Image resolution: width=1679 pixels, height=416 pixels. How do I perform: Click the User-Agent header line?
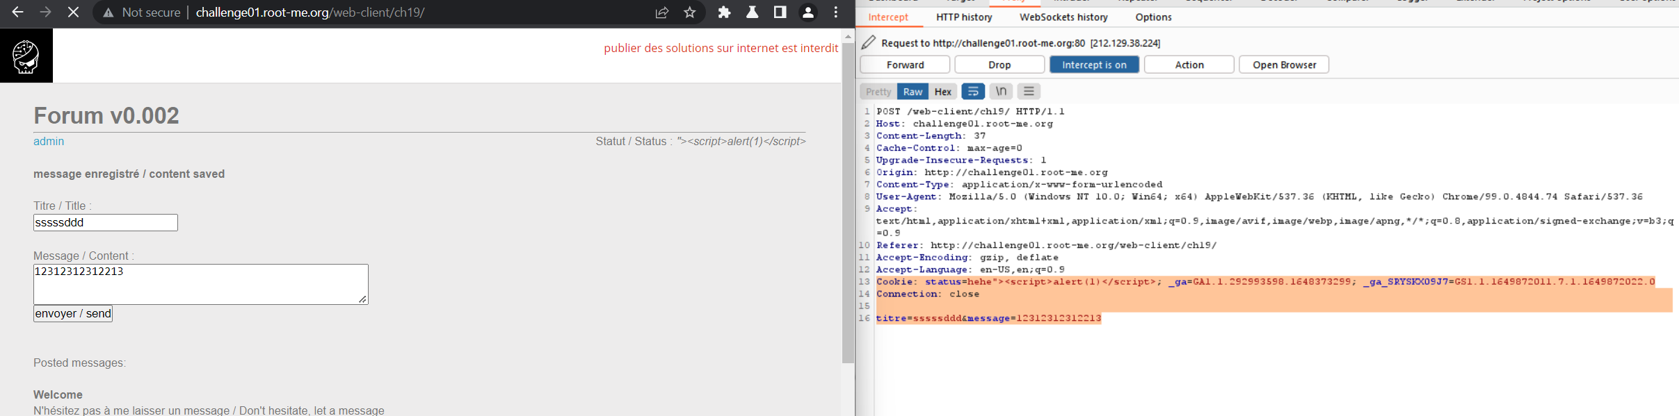pos(1260,197)
